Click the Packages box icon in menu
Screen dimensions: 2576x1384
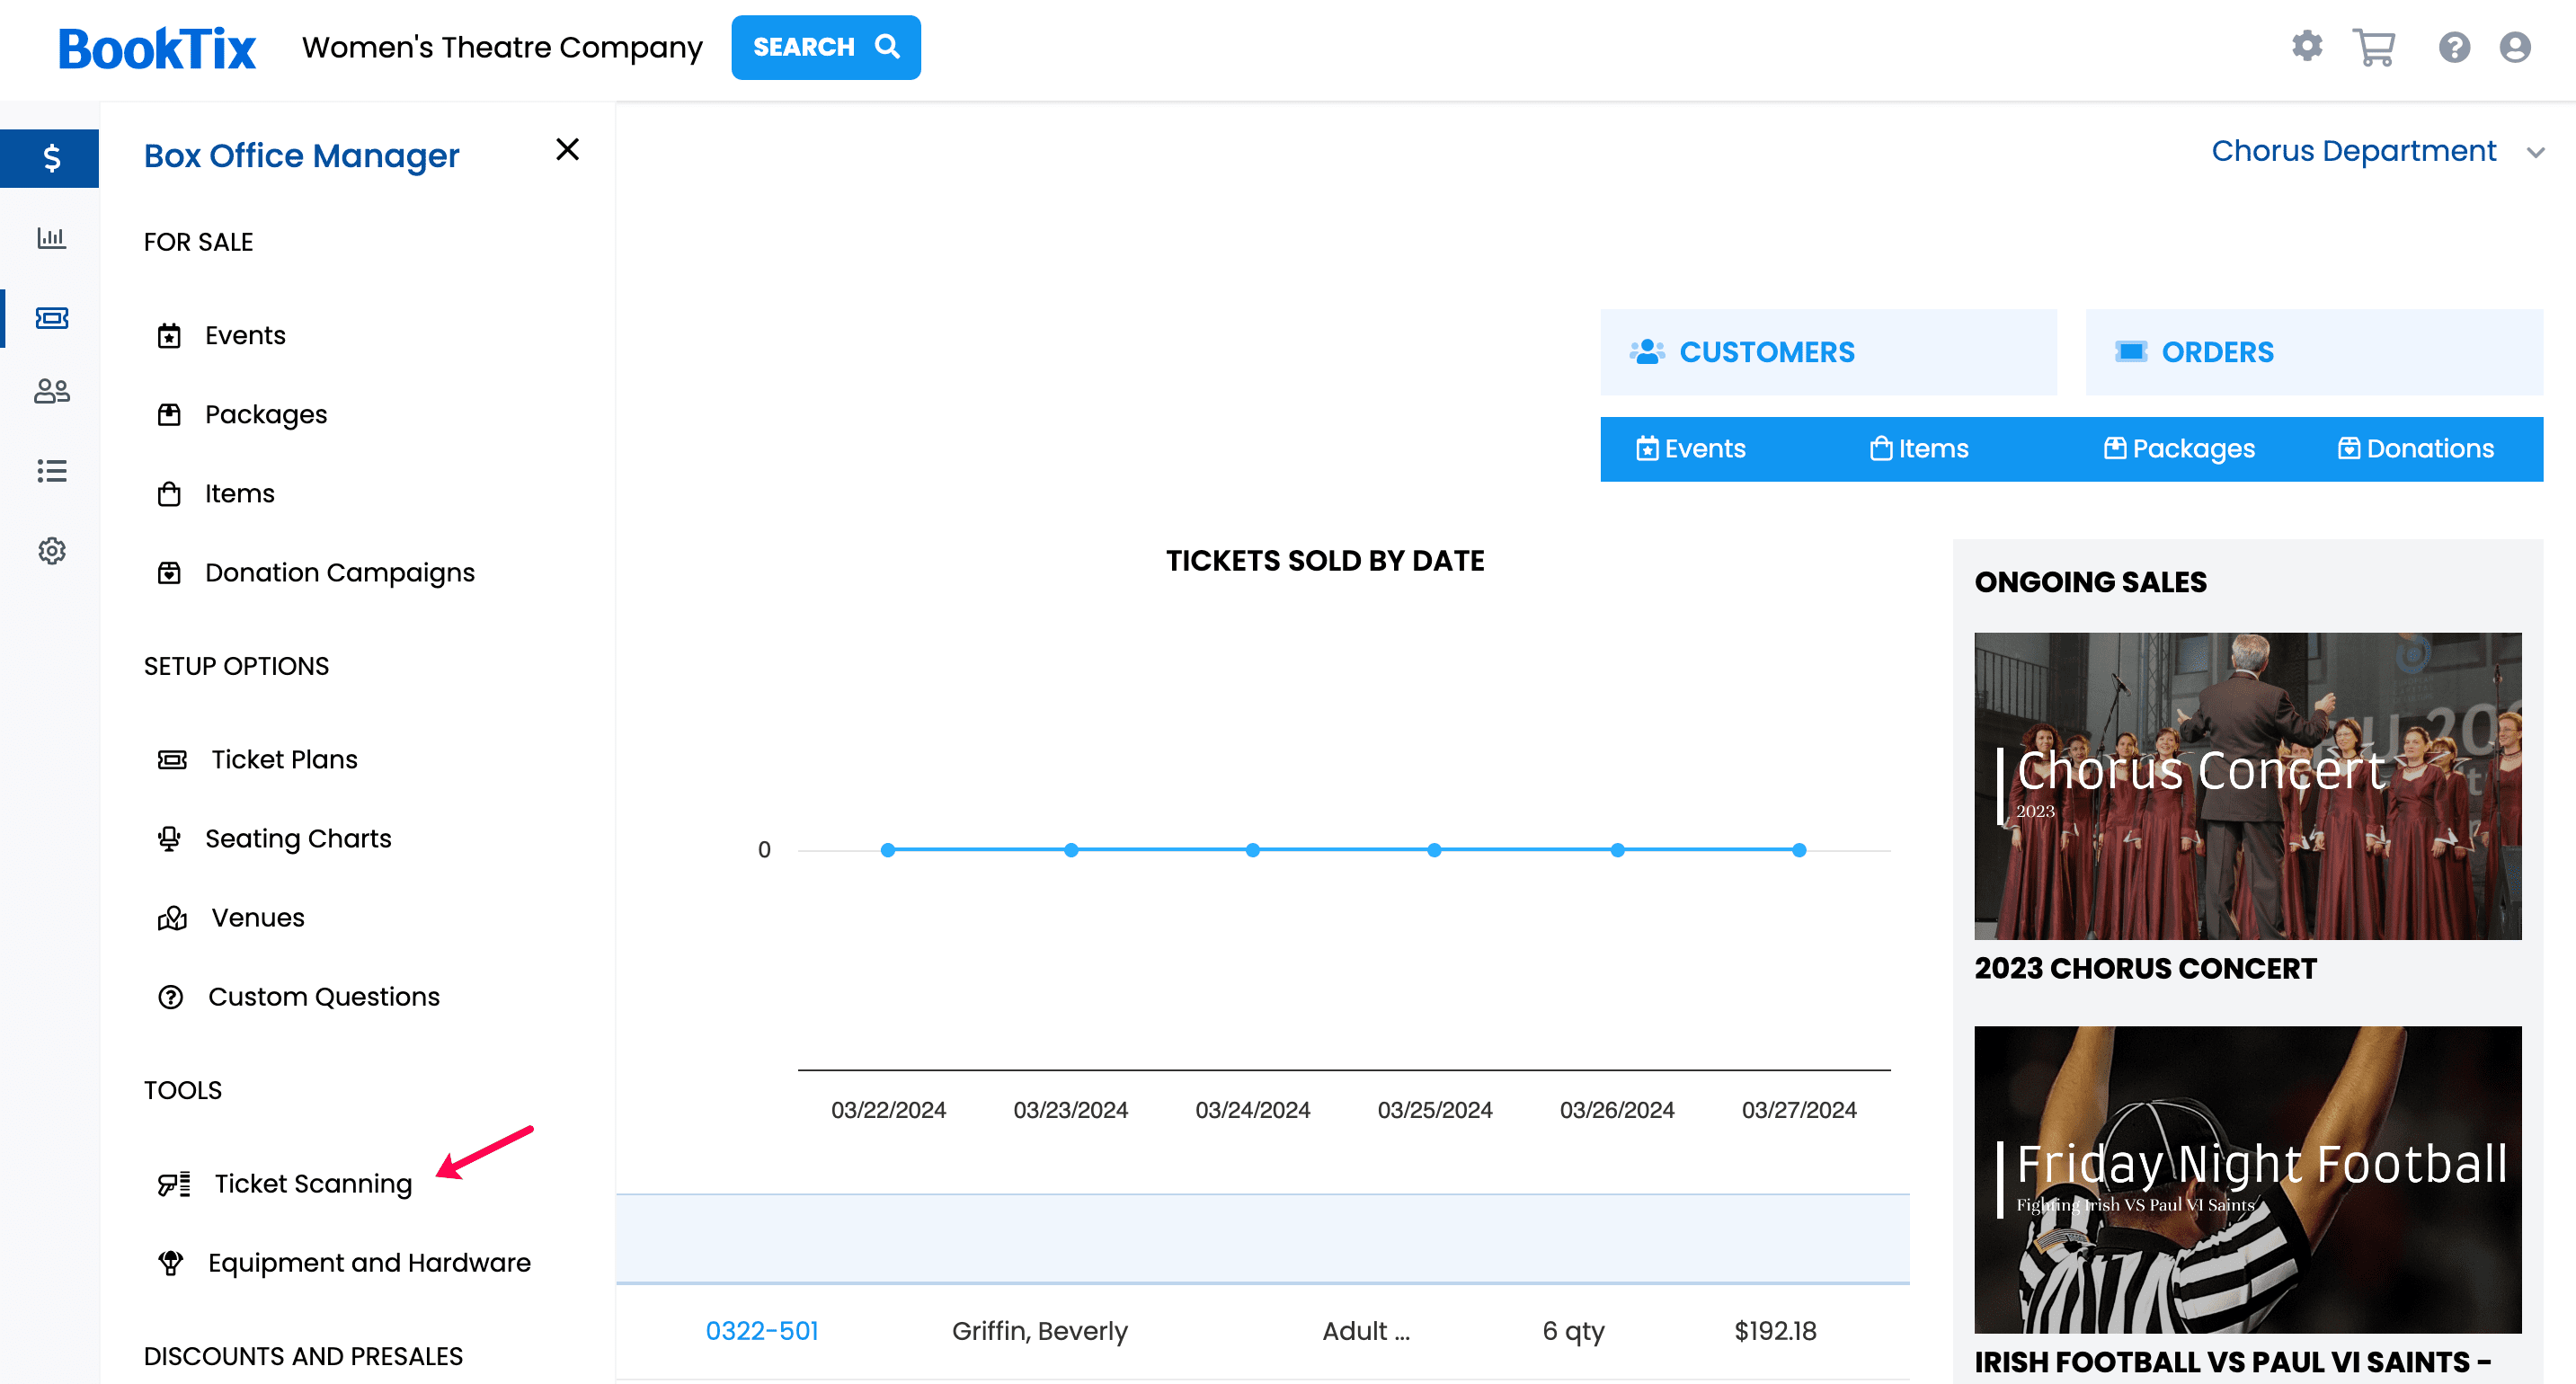point(169,415)
